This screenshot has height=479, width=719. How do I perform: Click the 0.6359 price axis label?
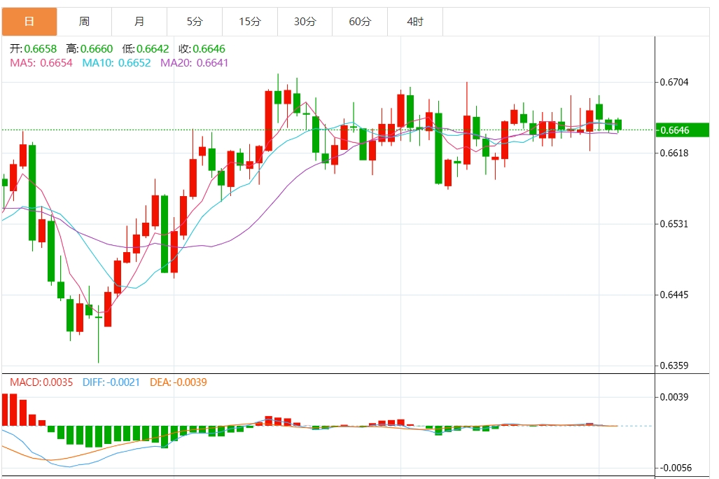point(674,366)
